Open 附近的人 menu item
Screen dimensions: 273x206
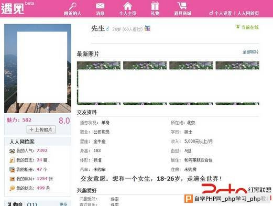click(72, 13)
